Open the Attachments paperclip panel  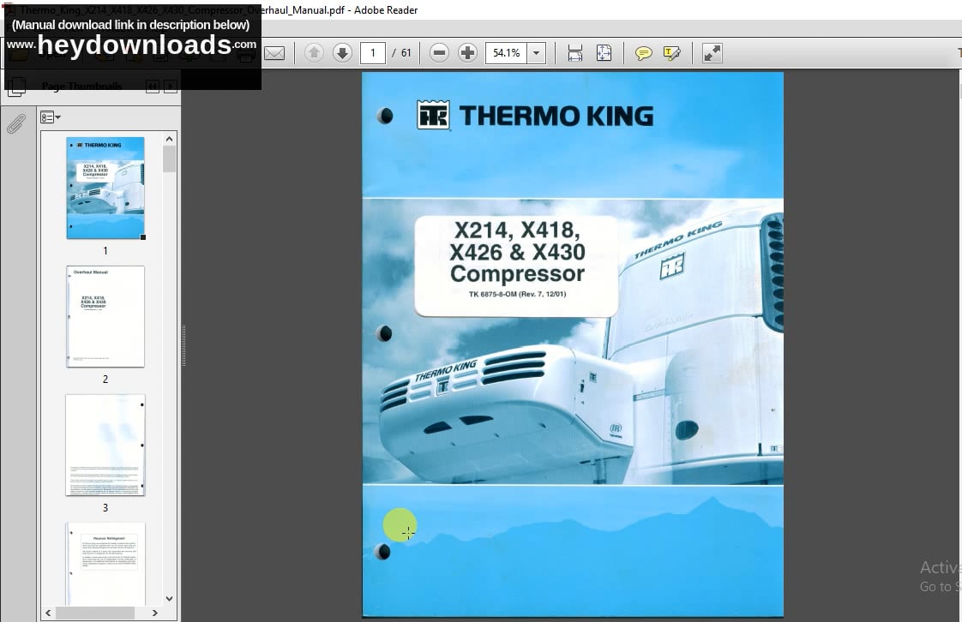(x=16, y=123)
